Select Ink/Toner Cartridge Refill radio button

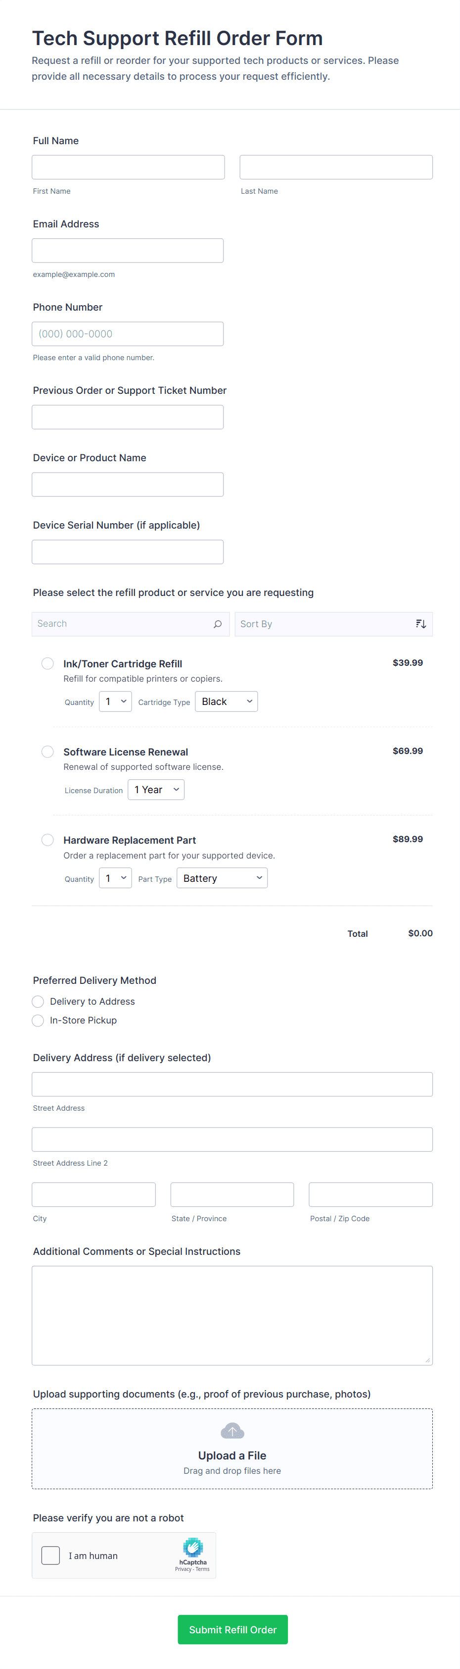pyautogui.click(x=48, y=663)
